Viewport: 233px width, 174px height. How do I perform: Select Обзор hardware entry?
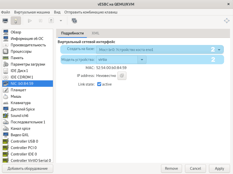pyautogui.click(x=28, y=32)
